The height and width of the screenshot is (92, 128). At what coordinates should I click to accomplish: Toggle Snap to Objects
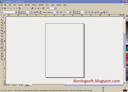pos(95,12)
